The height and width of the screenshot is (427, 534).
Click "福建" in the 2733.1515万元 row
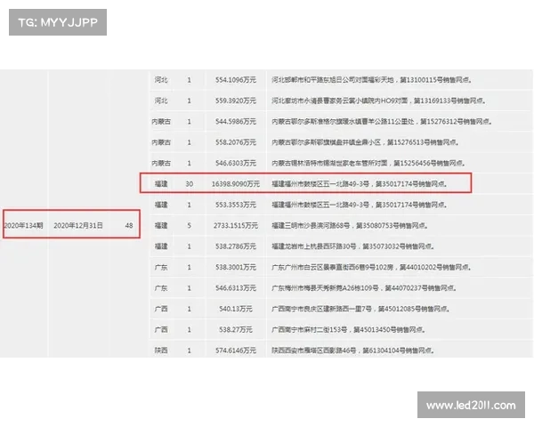[x=161, y=225]
